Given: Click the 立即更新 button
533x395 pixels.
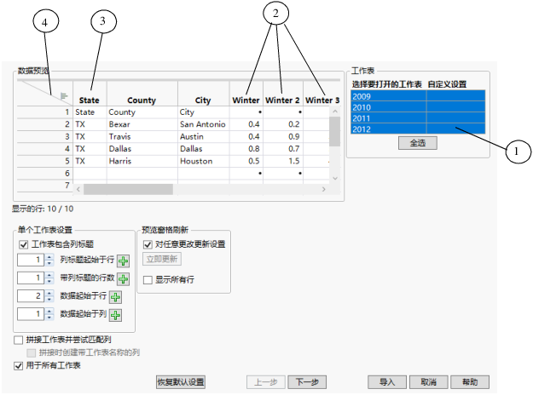Looking at the screenshot, I should 162,260.
